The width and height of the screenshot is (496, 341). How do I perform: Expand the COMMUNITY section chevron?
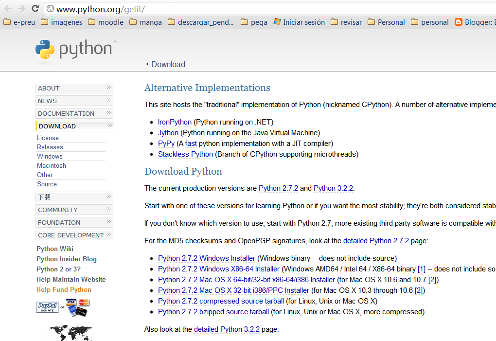point(109,210)
